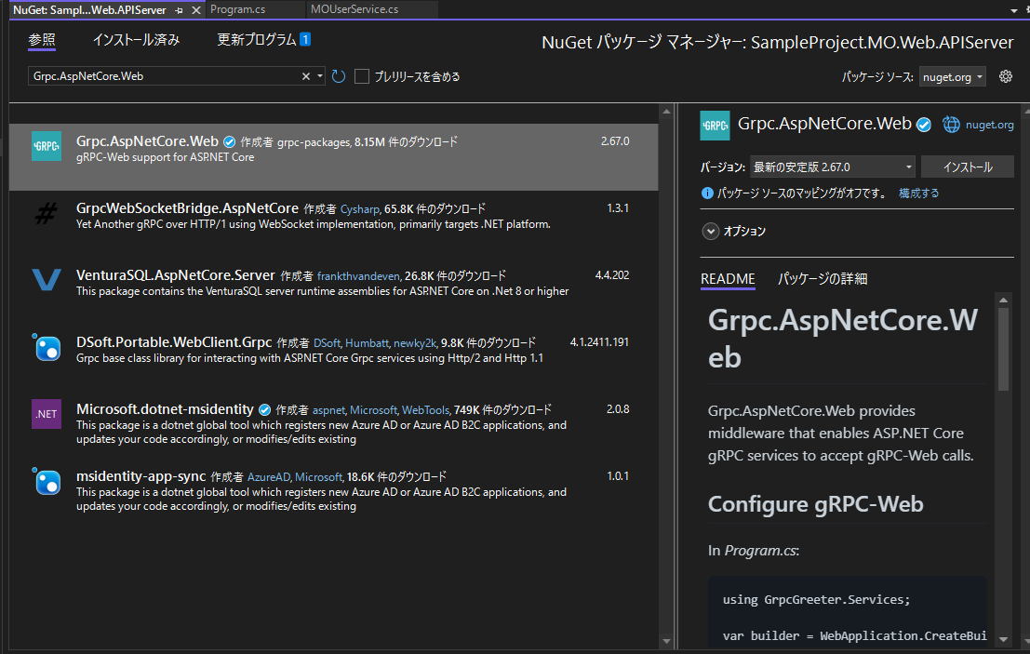Screen dimensions: 1030x654
Task: Open author link Humbatt
Action: [367, 343]
